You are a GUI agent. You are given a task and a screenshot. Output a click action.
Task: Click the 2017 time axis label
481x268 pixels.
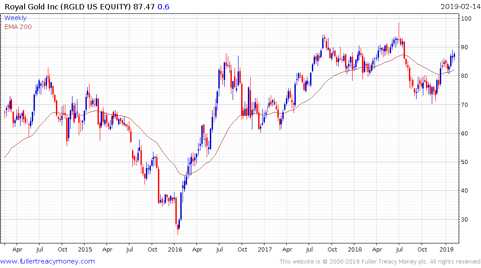[x=265, y=249]
